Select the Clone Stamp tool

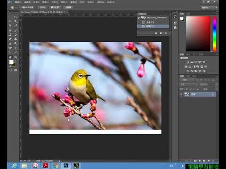point(10,35)
